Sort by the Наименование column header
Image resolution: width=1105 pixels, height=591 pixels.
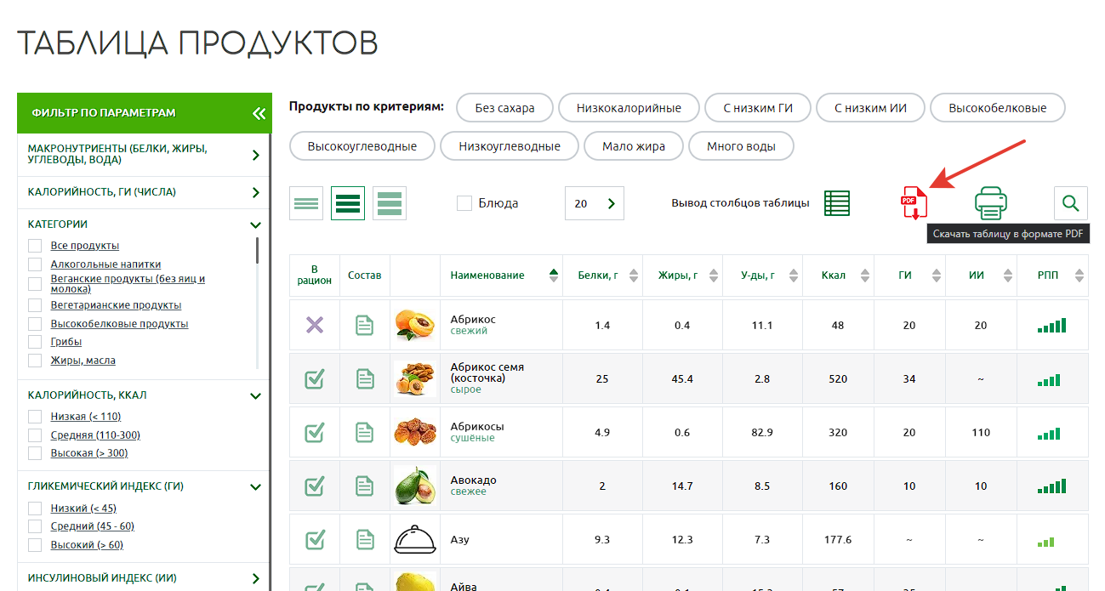tap(487, 276)
